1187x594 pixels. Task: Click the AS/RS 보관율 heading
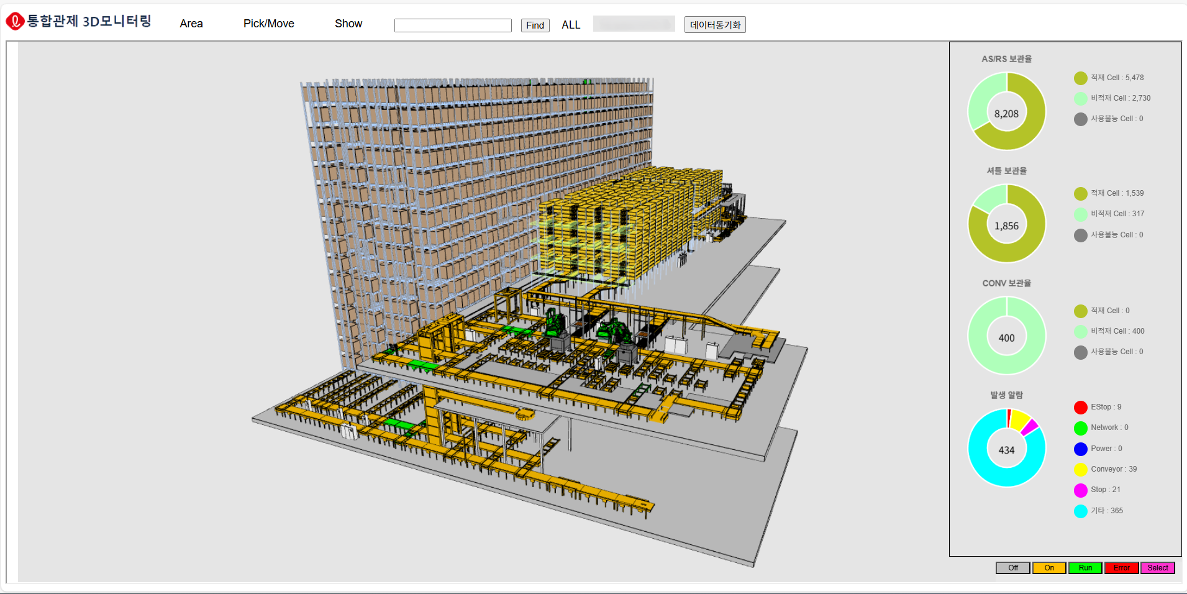(x=1006, y=59)
